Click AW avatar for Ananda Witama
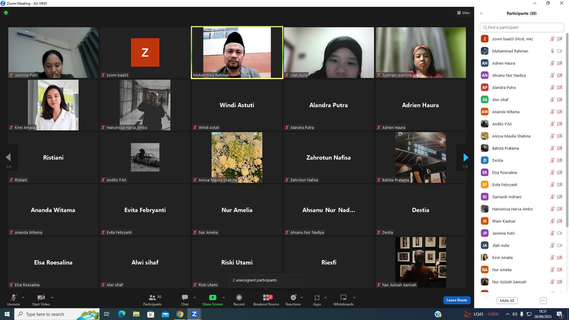The width and height of the screenshot is (569, 320). click(x=485, y=112)
